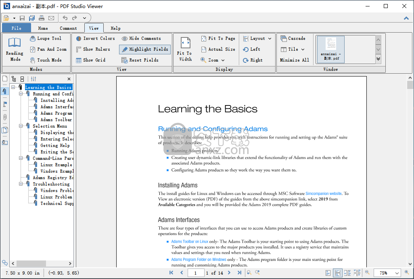Toggle Highlight Fields off
This screenshot has height=279, width=414.
[x=145, y=49]
